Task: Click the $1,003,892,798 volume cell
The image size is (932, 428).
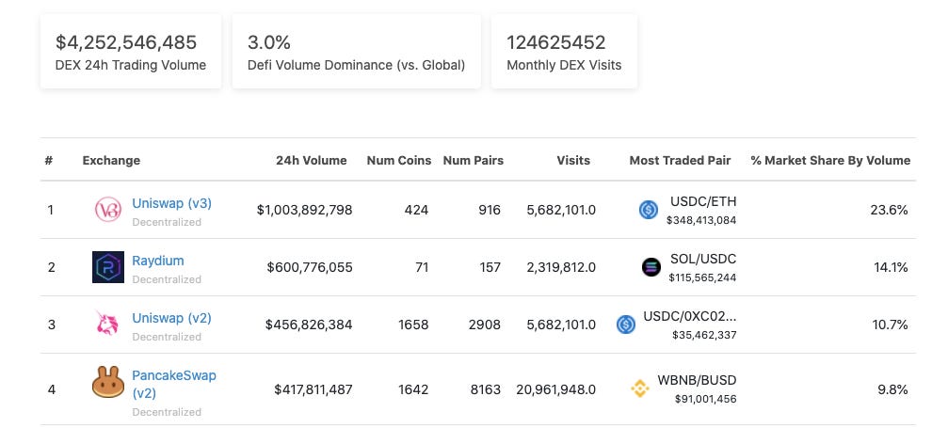Action: pyautogui.click(x=304, y=210)
